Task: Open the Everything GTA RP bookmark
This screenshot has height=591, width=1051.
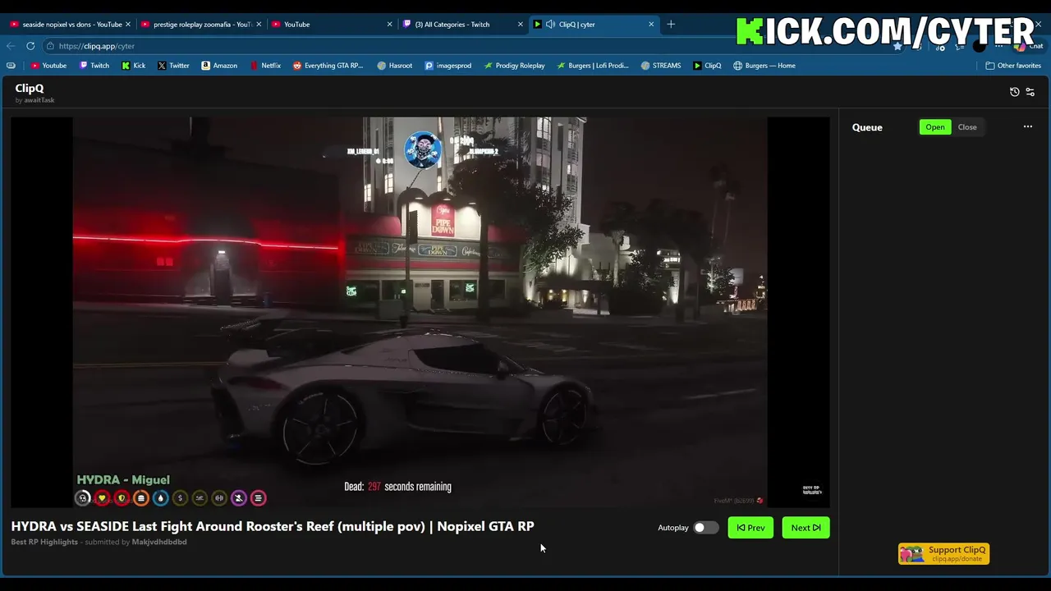Action: click(328, 66)
